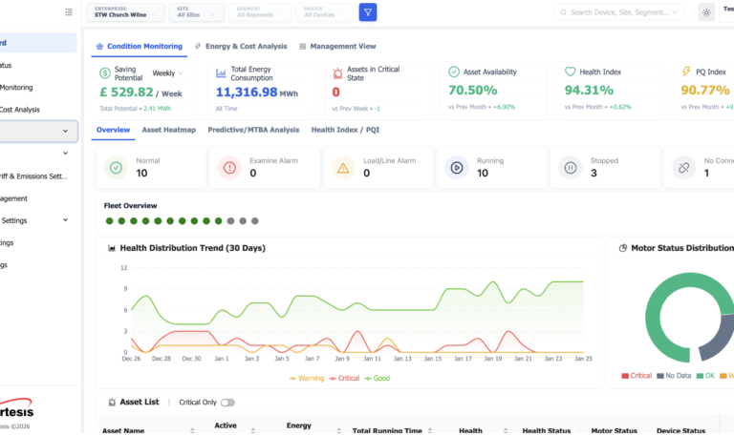Open the Enterprise STW Church Wilne dropdown
Screen dimensions: 734x435
tap(125, 12)
